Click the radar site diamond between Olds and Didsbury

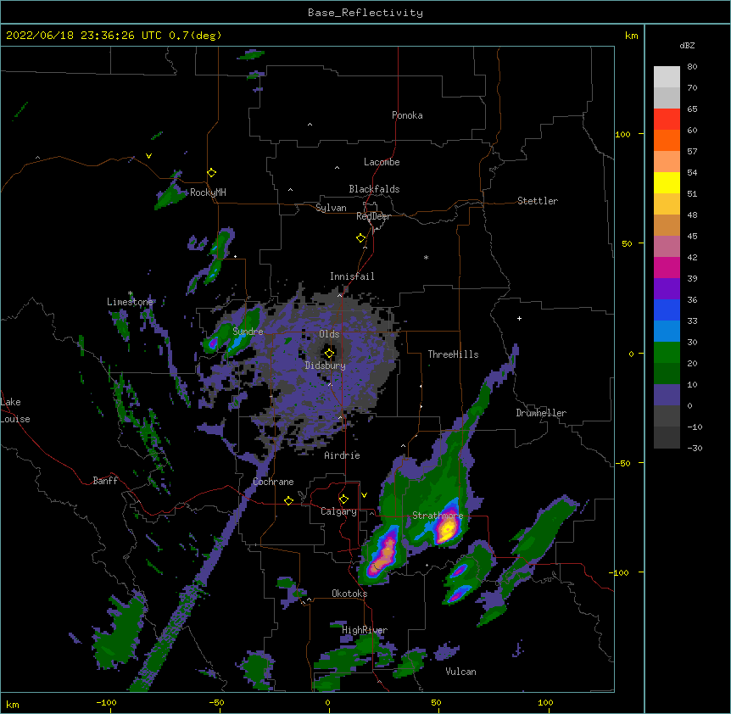tap(330, 354)
